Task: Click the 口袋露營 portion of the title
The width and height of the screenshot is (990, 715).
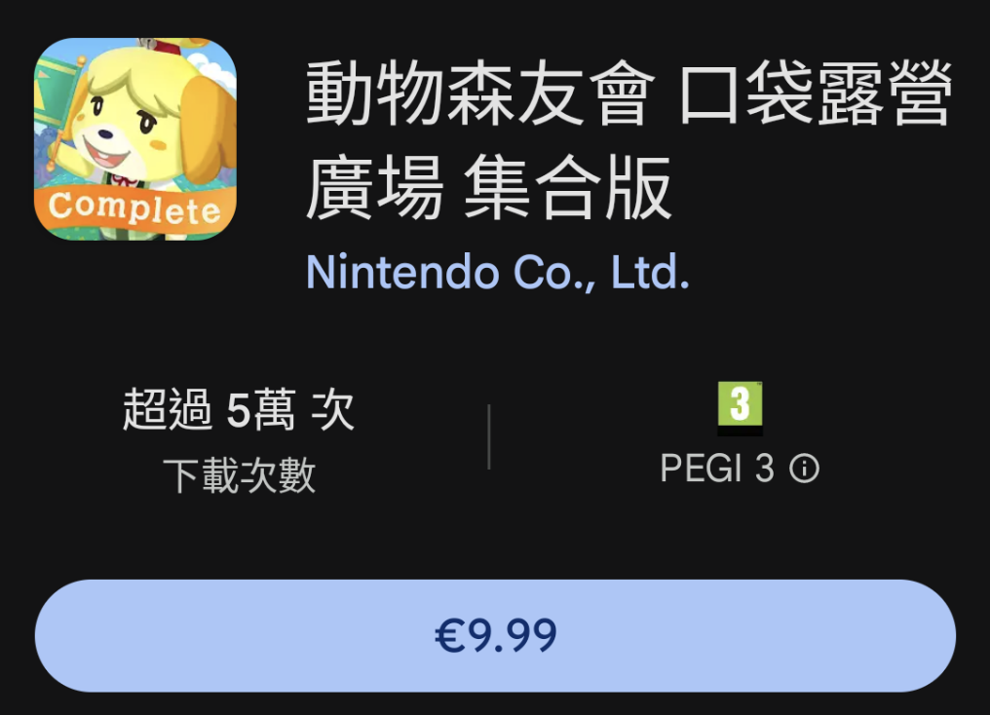Action: coord(816,94)
